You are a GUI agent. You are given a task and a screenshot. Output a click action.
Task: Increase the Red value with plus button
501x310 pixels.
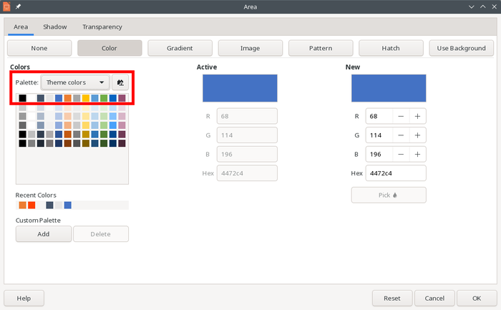pyautogui.click(x=417, y=116)
